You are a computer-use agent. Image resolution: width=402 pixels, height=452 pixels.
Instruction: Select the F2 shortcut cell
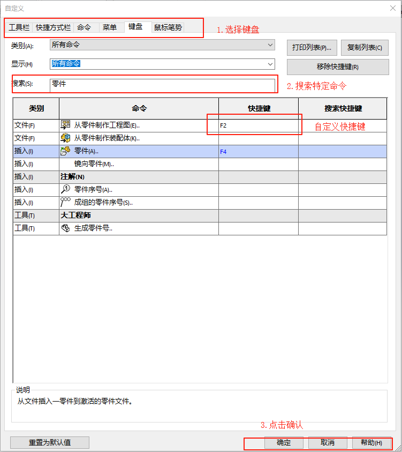259,125
